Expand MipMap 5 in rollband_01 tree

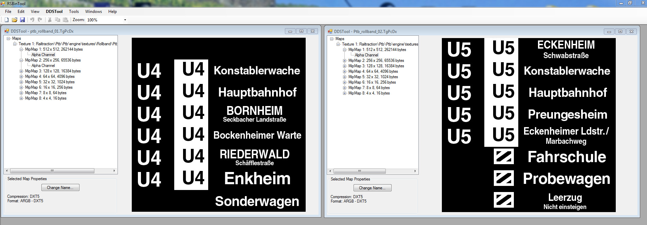click(21, 82)
